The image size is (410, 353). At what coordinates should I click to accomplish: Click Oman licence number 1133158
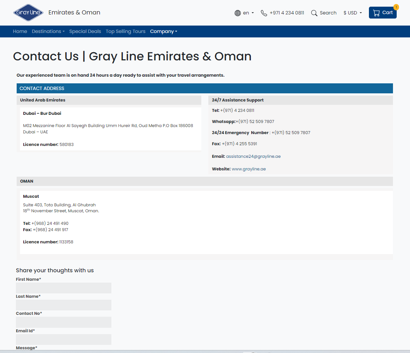[x=48, y=242]
